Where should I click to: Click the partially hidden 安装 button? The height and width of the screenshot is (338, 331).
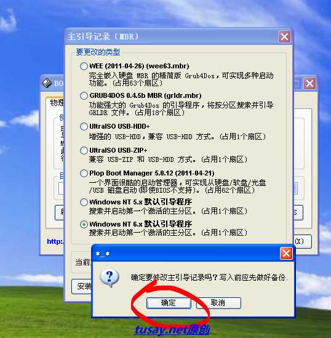(x=82, y=286)
